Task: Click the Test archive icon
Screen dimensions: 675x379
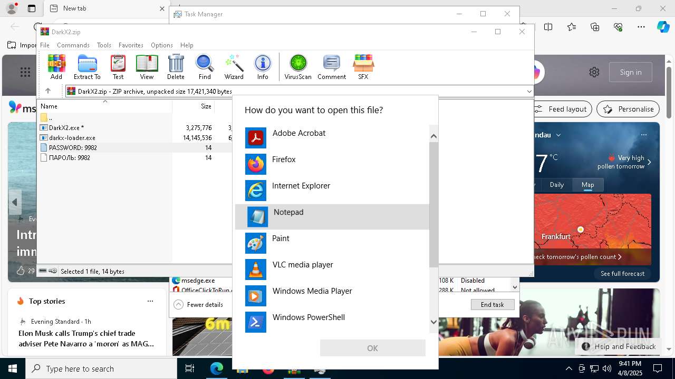Action: (x=118, y=67)
